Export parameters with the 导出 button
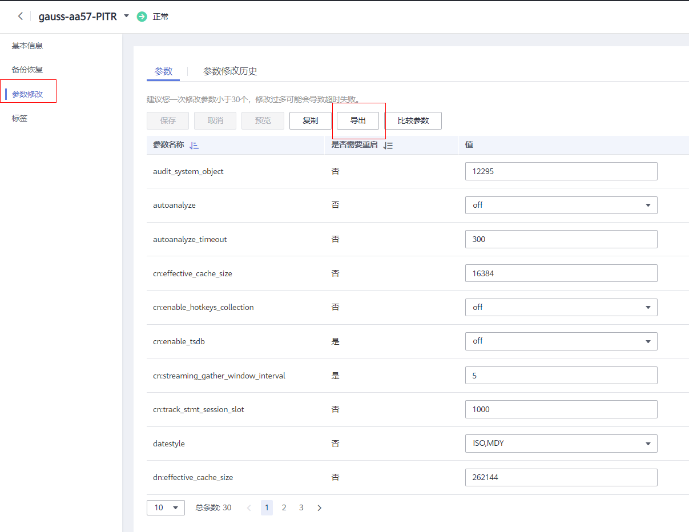 click(358, 121)
